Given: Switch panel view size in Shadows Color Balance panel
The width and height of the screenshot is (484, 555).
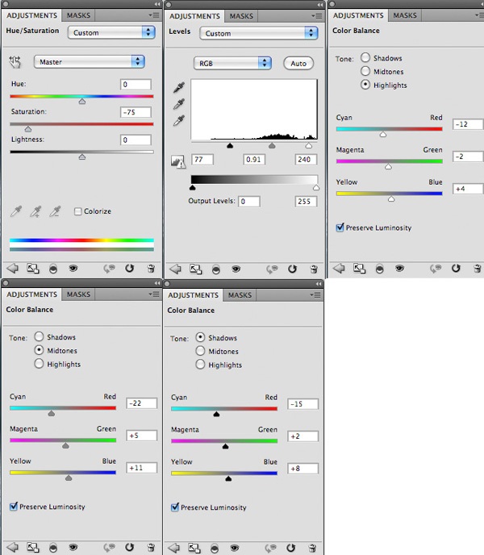Looking at the screenshot, I should click(194, 549).
